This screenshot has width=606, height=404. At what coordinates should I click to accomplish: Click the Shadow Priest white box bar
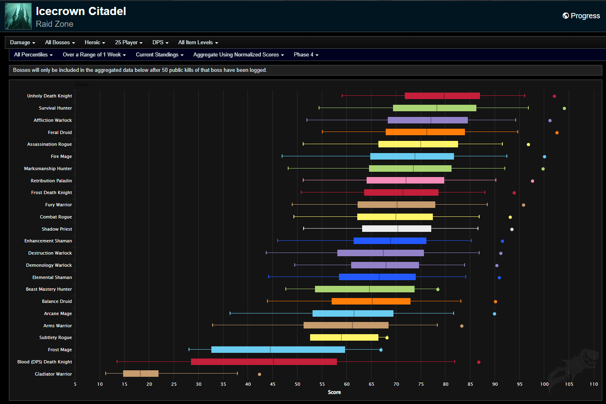pos(397,229)
